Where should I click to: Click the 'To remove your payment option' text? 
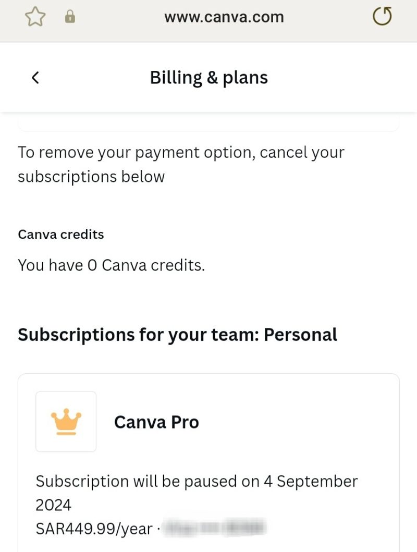tap(181, 153)
